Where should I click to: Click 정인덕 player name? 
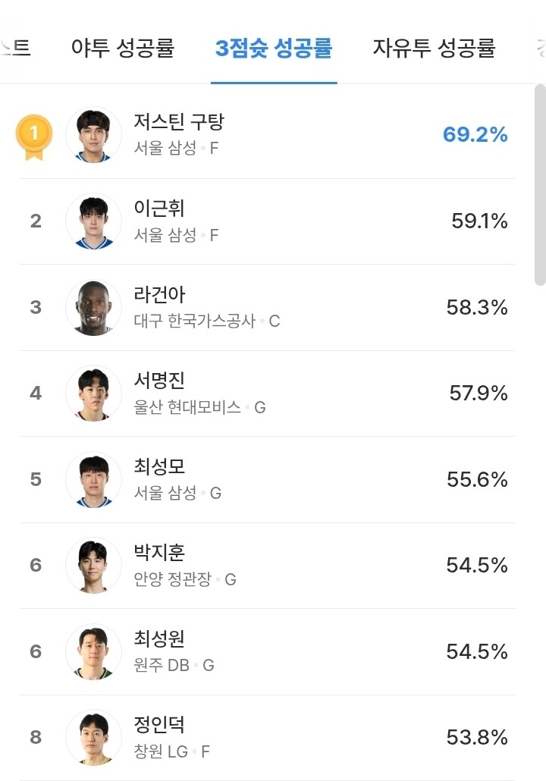point(159,724)
